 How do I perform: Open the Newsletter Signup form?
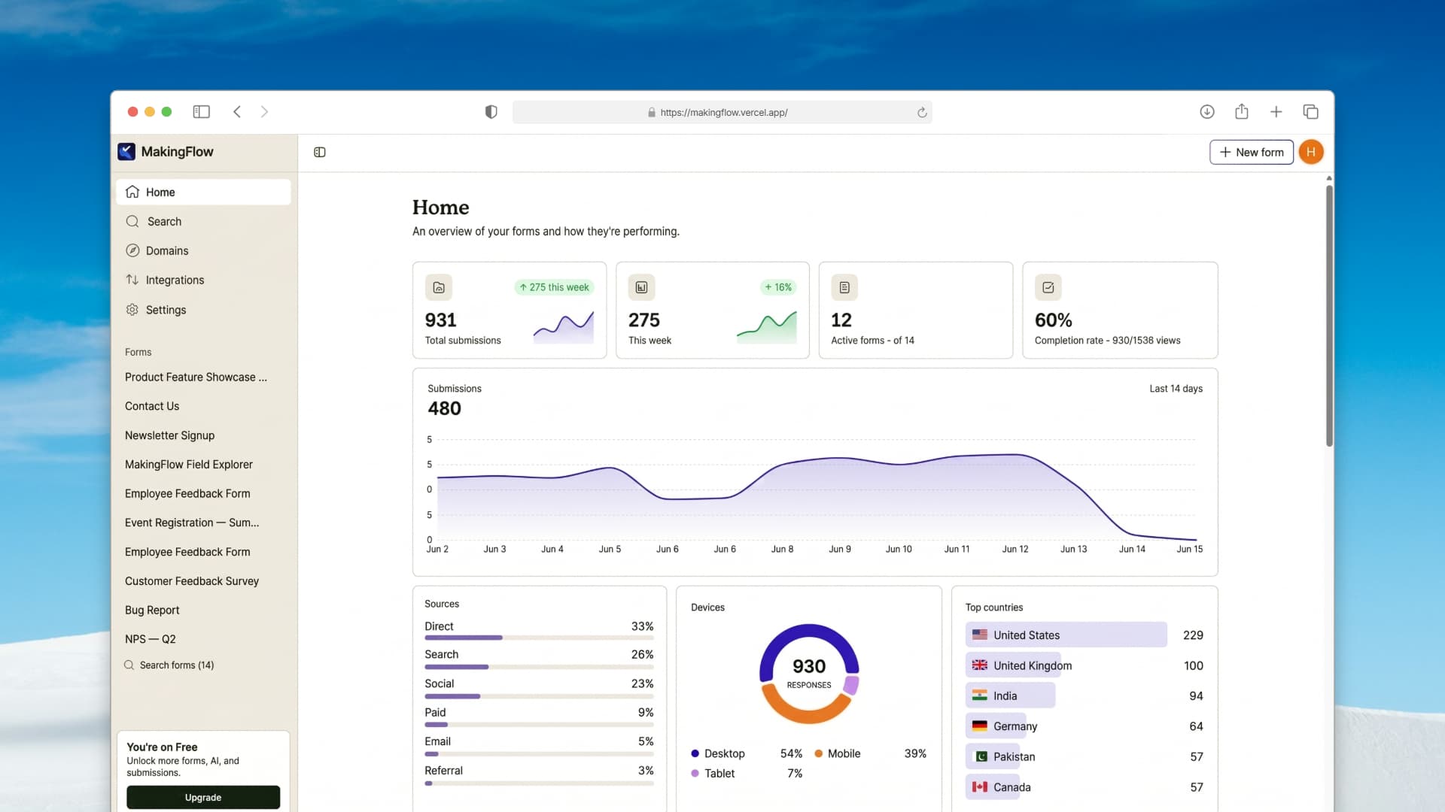coord(169,435)
